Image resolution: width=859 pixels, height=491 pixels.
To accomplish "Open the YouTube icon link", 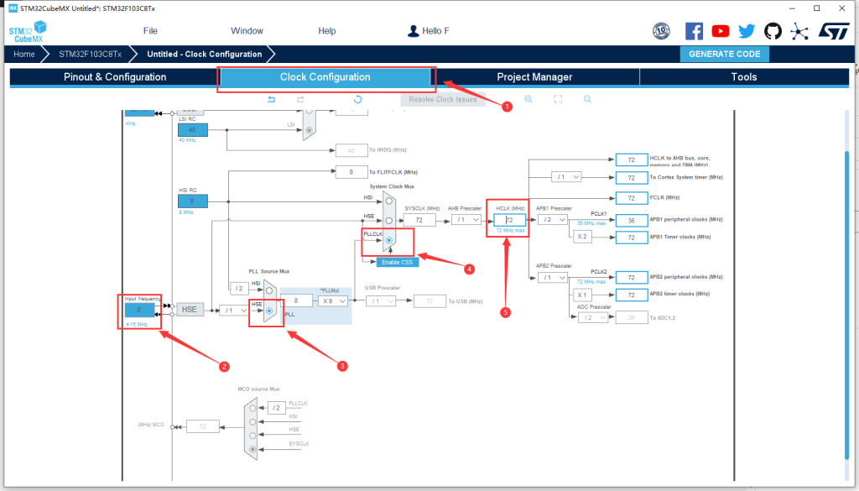I will coord(720,31).
